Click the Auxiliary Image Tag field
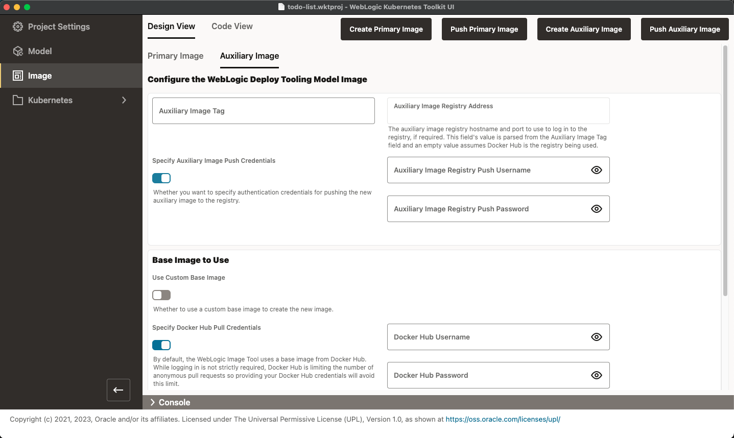Viewport: 734px width, 438px height. [264, 111]
